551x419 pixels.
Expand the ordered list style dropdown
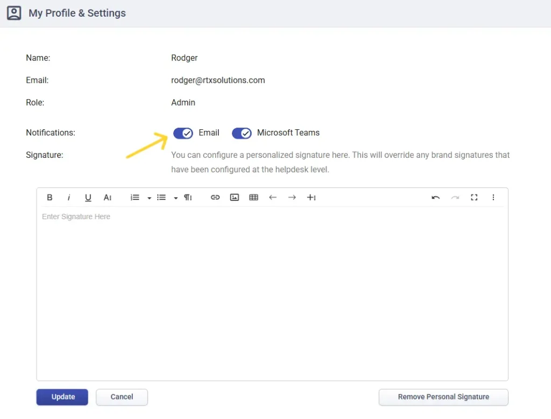click(x=149, y=198)
